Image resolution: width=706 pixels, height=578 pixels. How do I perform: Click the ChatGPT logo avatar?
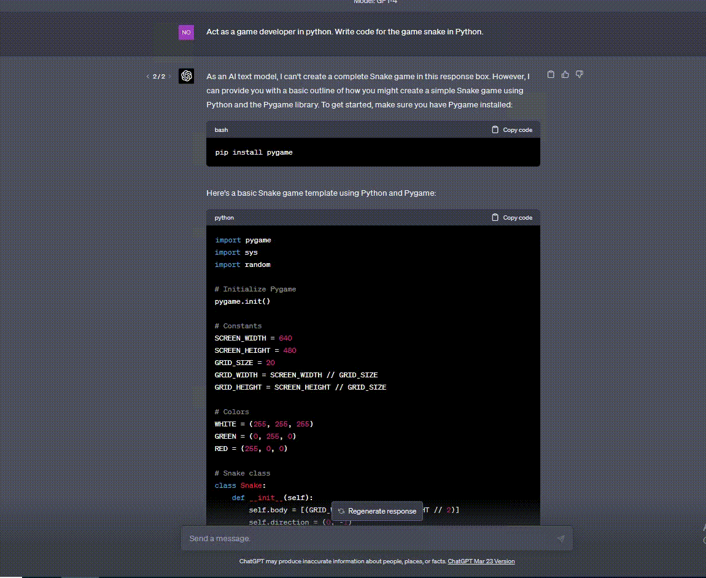click(x=187, y=76)
